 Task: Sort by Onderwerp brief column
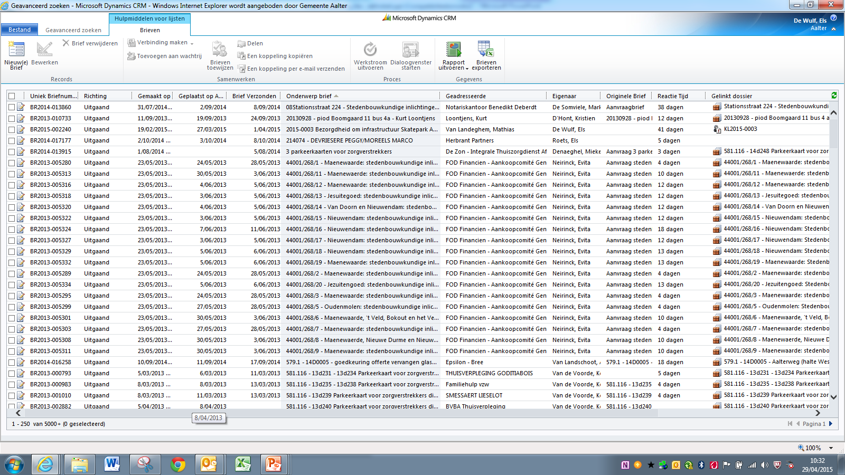pyautogui.click(x=309, y=96)
